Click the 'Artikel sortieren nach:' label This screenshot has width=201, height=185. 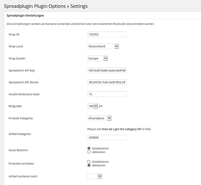(23, 176)
